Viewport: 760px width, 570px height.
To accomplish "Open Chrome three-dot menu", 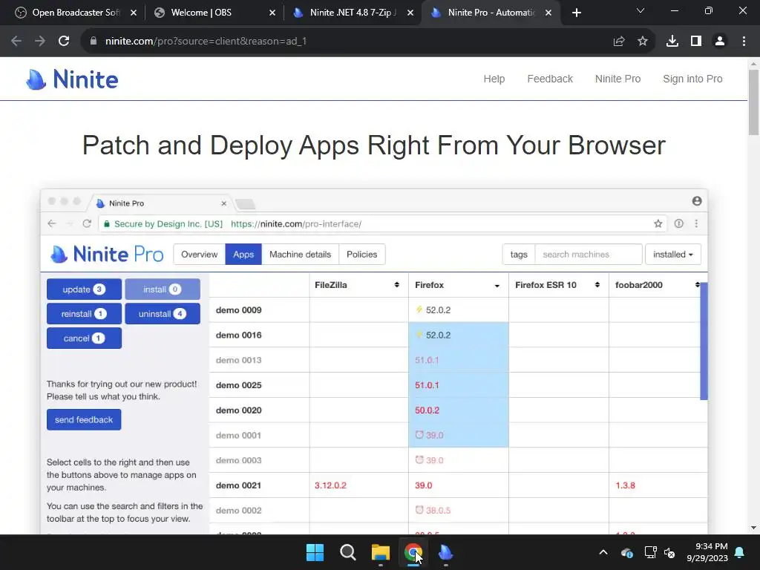I will [x=744, y=42].
